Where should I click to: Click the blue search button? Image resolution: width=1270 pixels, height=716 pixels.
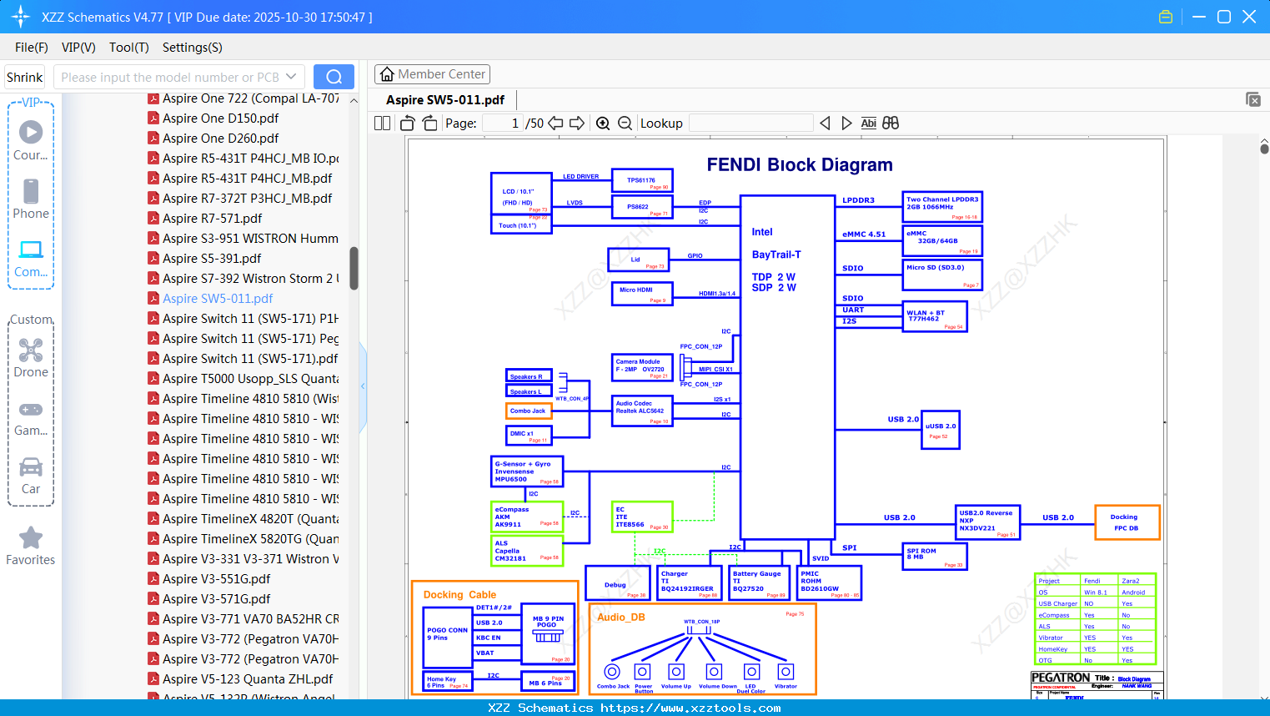click(x=334, y=77)
